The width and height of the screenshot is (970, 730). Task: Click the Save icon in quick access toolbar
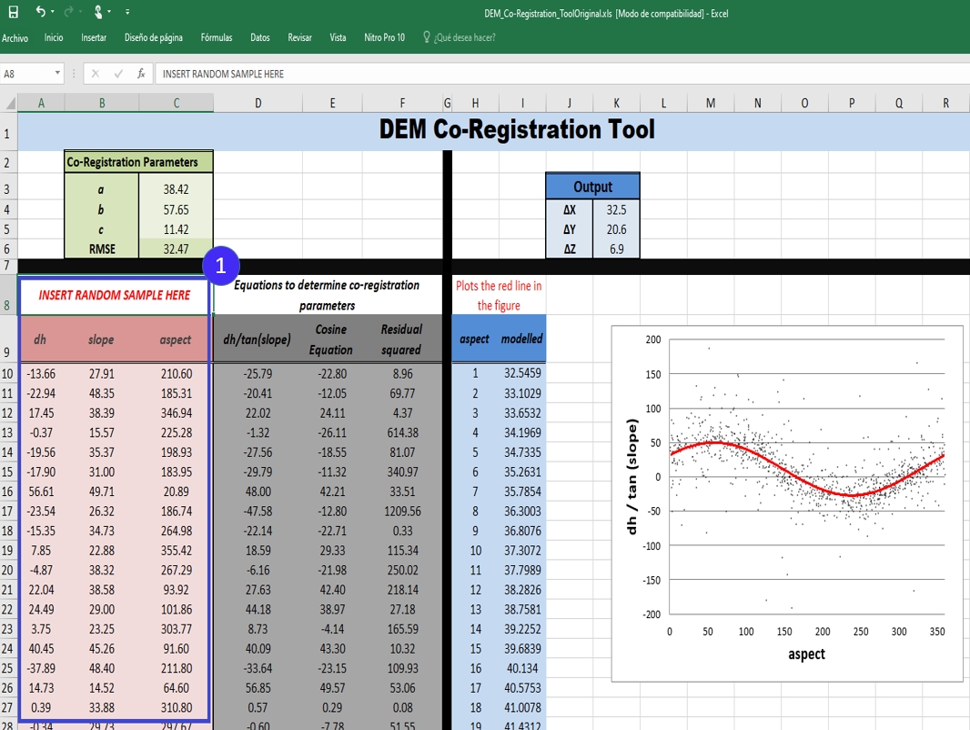point(13,12)
